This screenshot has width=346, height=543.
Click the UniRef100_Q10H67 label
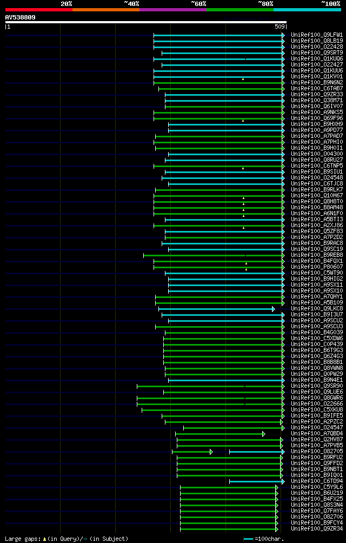(x=317, y=195)
